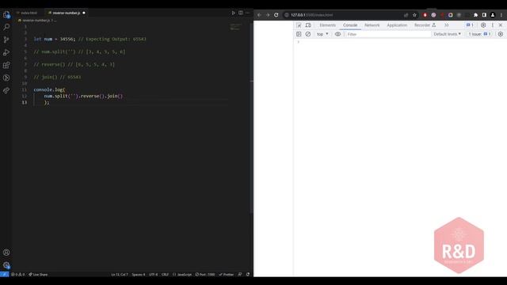Open the VS Code Explorer panel
Screen dimensions: 507x285
click(6, 14)
